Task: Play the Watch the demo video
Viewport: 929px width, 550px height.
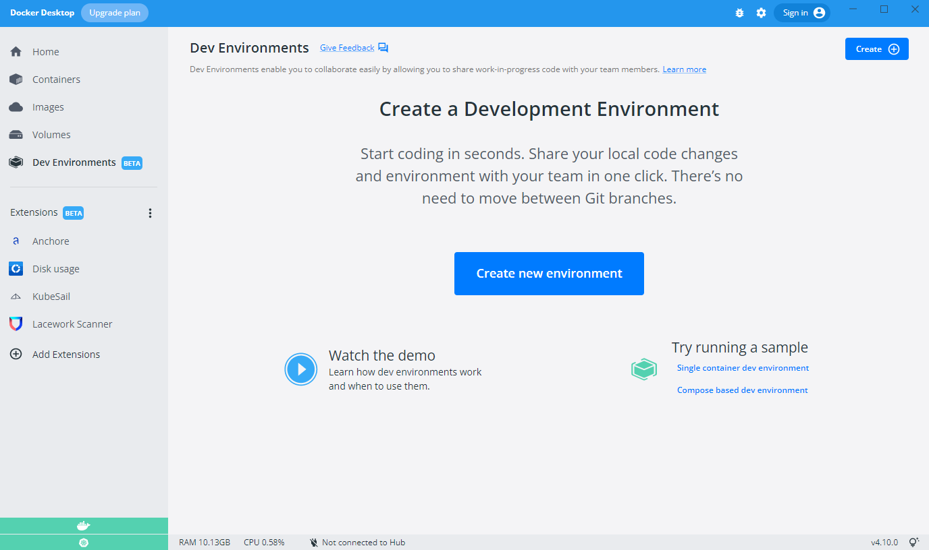Action: click(300, 369)
